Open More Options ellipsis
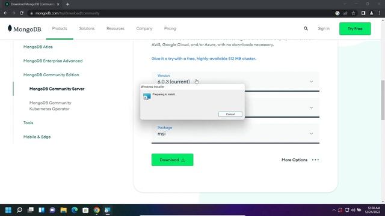Screen dimensions: 385x216 click(315, 160)
